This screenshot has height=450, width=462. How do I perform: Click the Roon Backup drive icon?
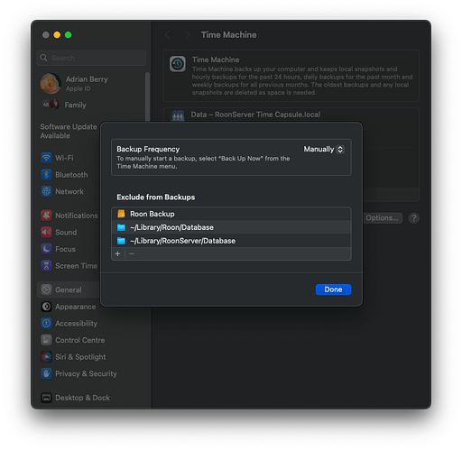[x=121, y=214]
